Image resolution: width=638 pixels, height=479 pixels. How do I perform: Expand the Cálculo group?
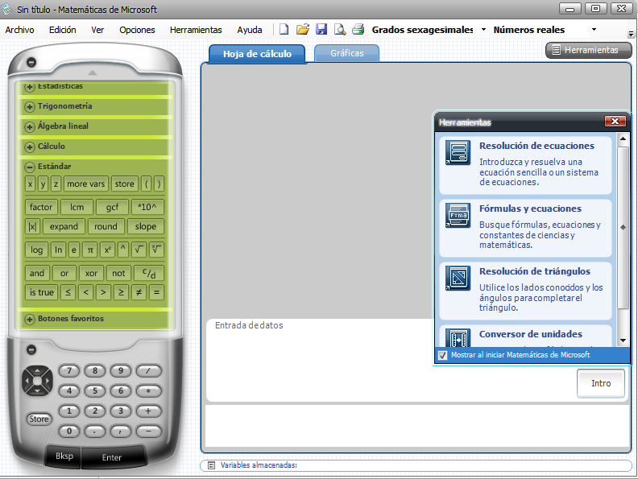click(29, 147)
